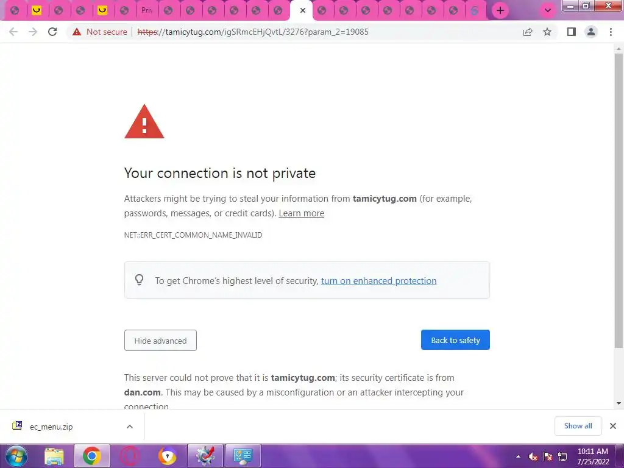Open Opera browser from the taskbar

[129, 456]
